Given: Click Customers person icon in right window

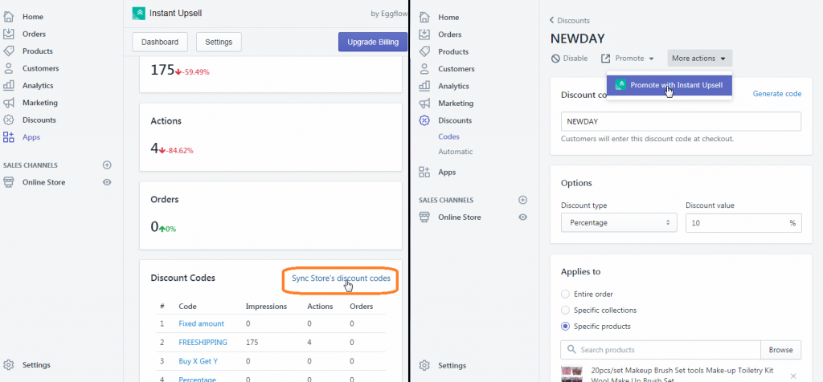Looking at the screenshot, I should [x=424, y=69].
